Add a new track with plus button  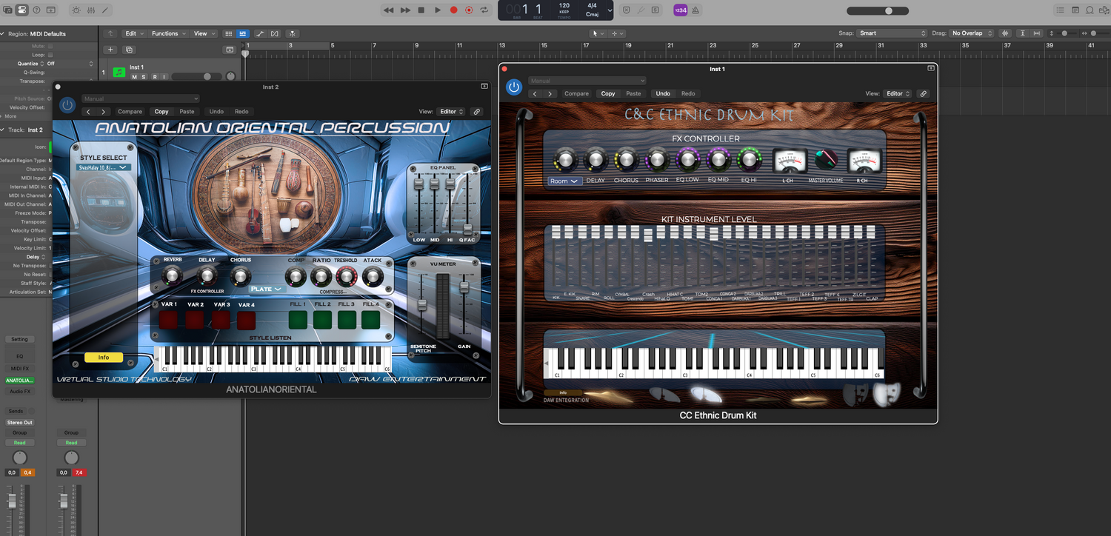click(110, 50)
